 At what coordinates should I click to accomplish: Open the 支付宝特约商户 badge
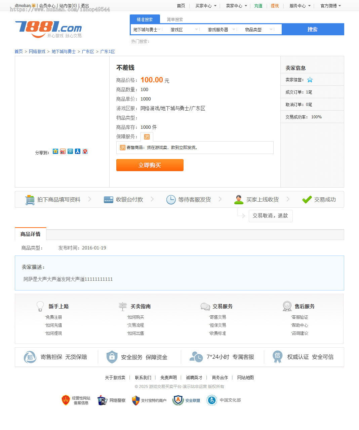pyautogui.click(x=149, y=400)
